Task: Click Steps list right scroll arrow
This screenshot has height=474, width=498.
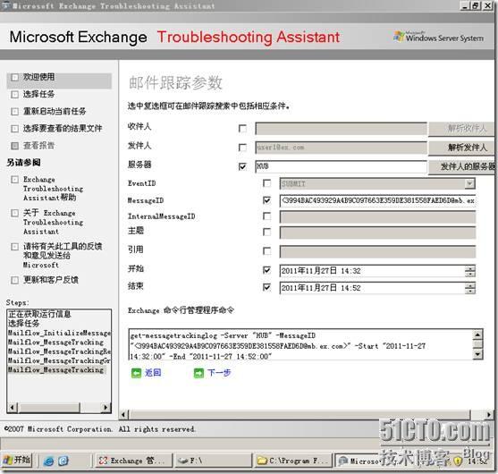Action: [x=106, y=407]
